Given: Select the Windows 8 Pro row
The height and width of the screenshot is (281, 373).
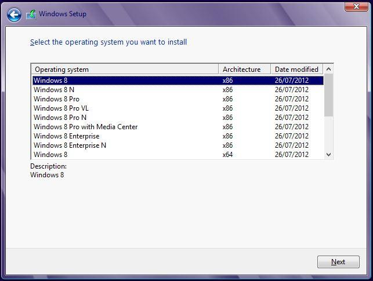Looking at the screenshot, I should coord(178,99).
